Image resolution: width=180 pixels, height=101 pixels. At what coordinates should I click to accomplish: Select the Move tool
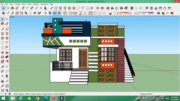coord(3,52)
